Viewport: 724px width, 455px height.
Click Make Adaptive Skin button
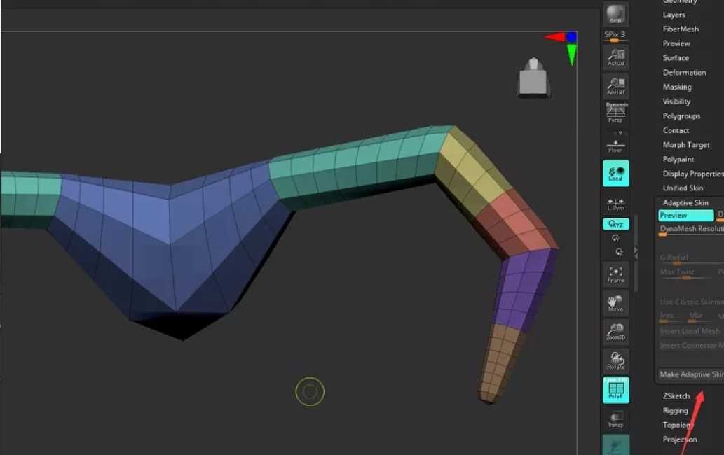691,374
